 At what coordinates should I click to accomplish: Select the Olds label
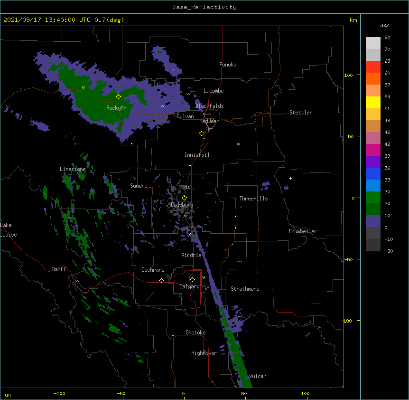pyautogui.click(x=184, y=187)
